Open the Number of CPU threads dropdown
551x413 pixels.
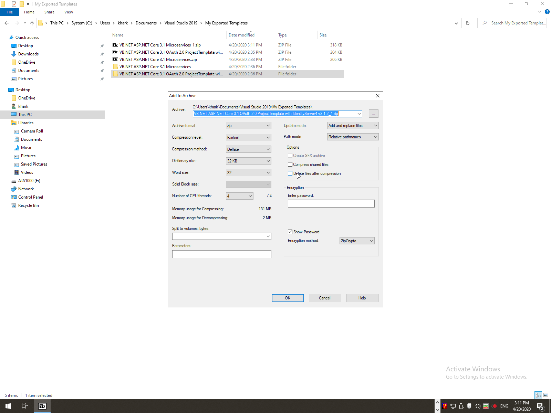point(240,196)
